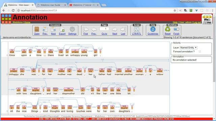Click the word 'things' in sentence 3

point(34,111)
